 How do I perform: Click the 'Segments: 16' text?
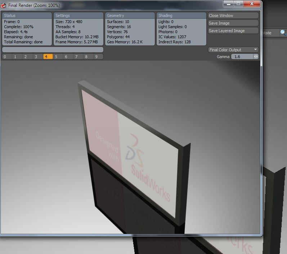pos(119,27)
